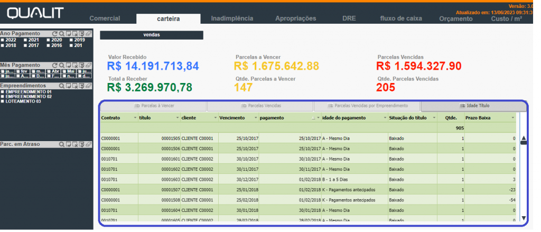Check the 2021 year checkbox
This screenshot has width=541, height=232.
click(25, 40)
